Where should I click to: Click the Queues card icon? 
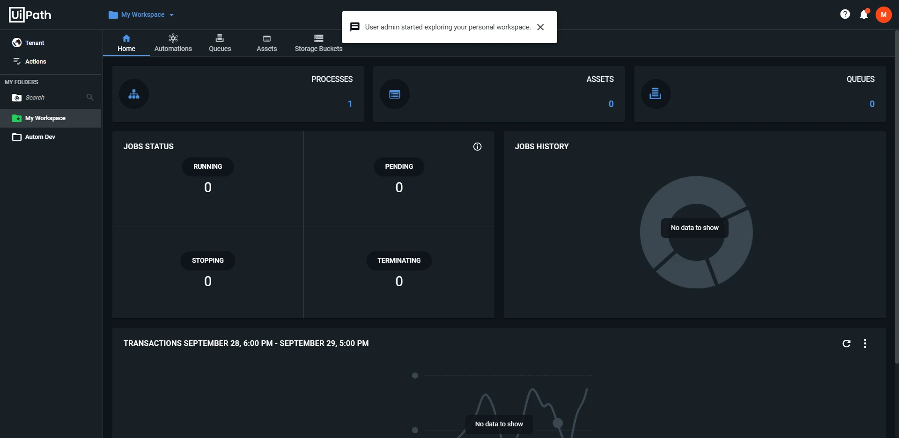[656, 94]
